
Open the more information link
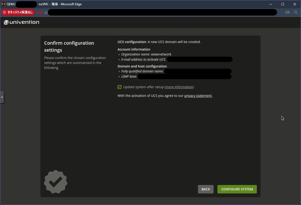pyautogui.click(x=179, y=87)
